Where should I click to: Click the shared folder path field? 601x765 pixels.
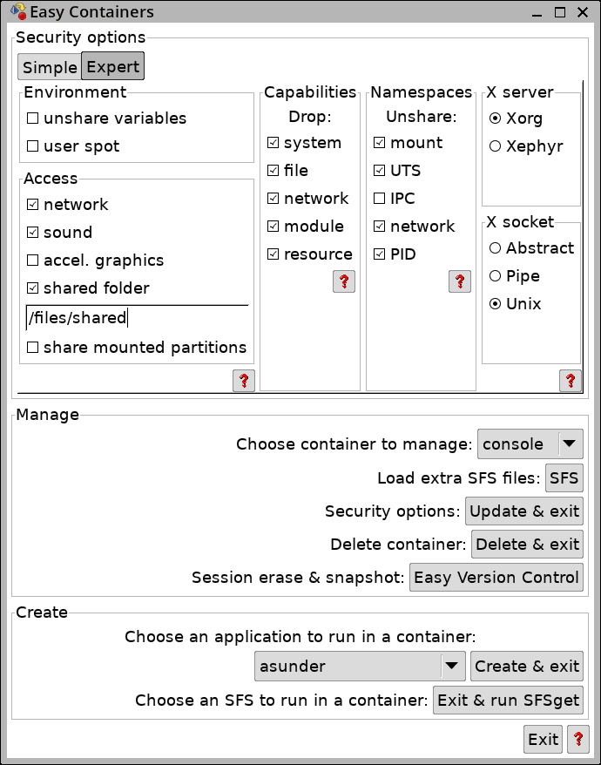coord(137,318)
